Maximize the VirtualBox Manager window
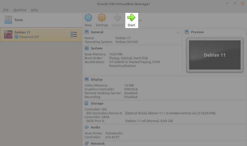Image resolution: width=247 pixels, height=146 pixels. (x=235, y=3)
